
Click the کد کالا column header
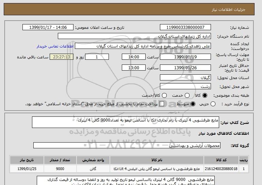pos(221,160)
